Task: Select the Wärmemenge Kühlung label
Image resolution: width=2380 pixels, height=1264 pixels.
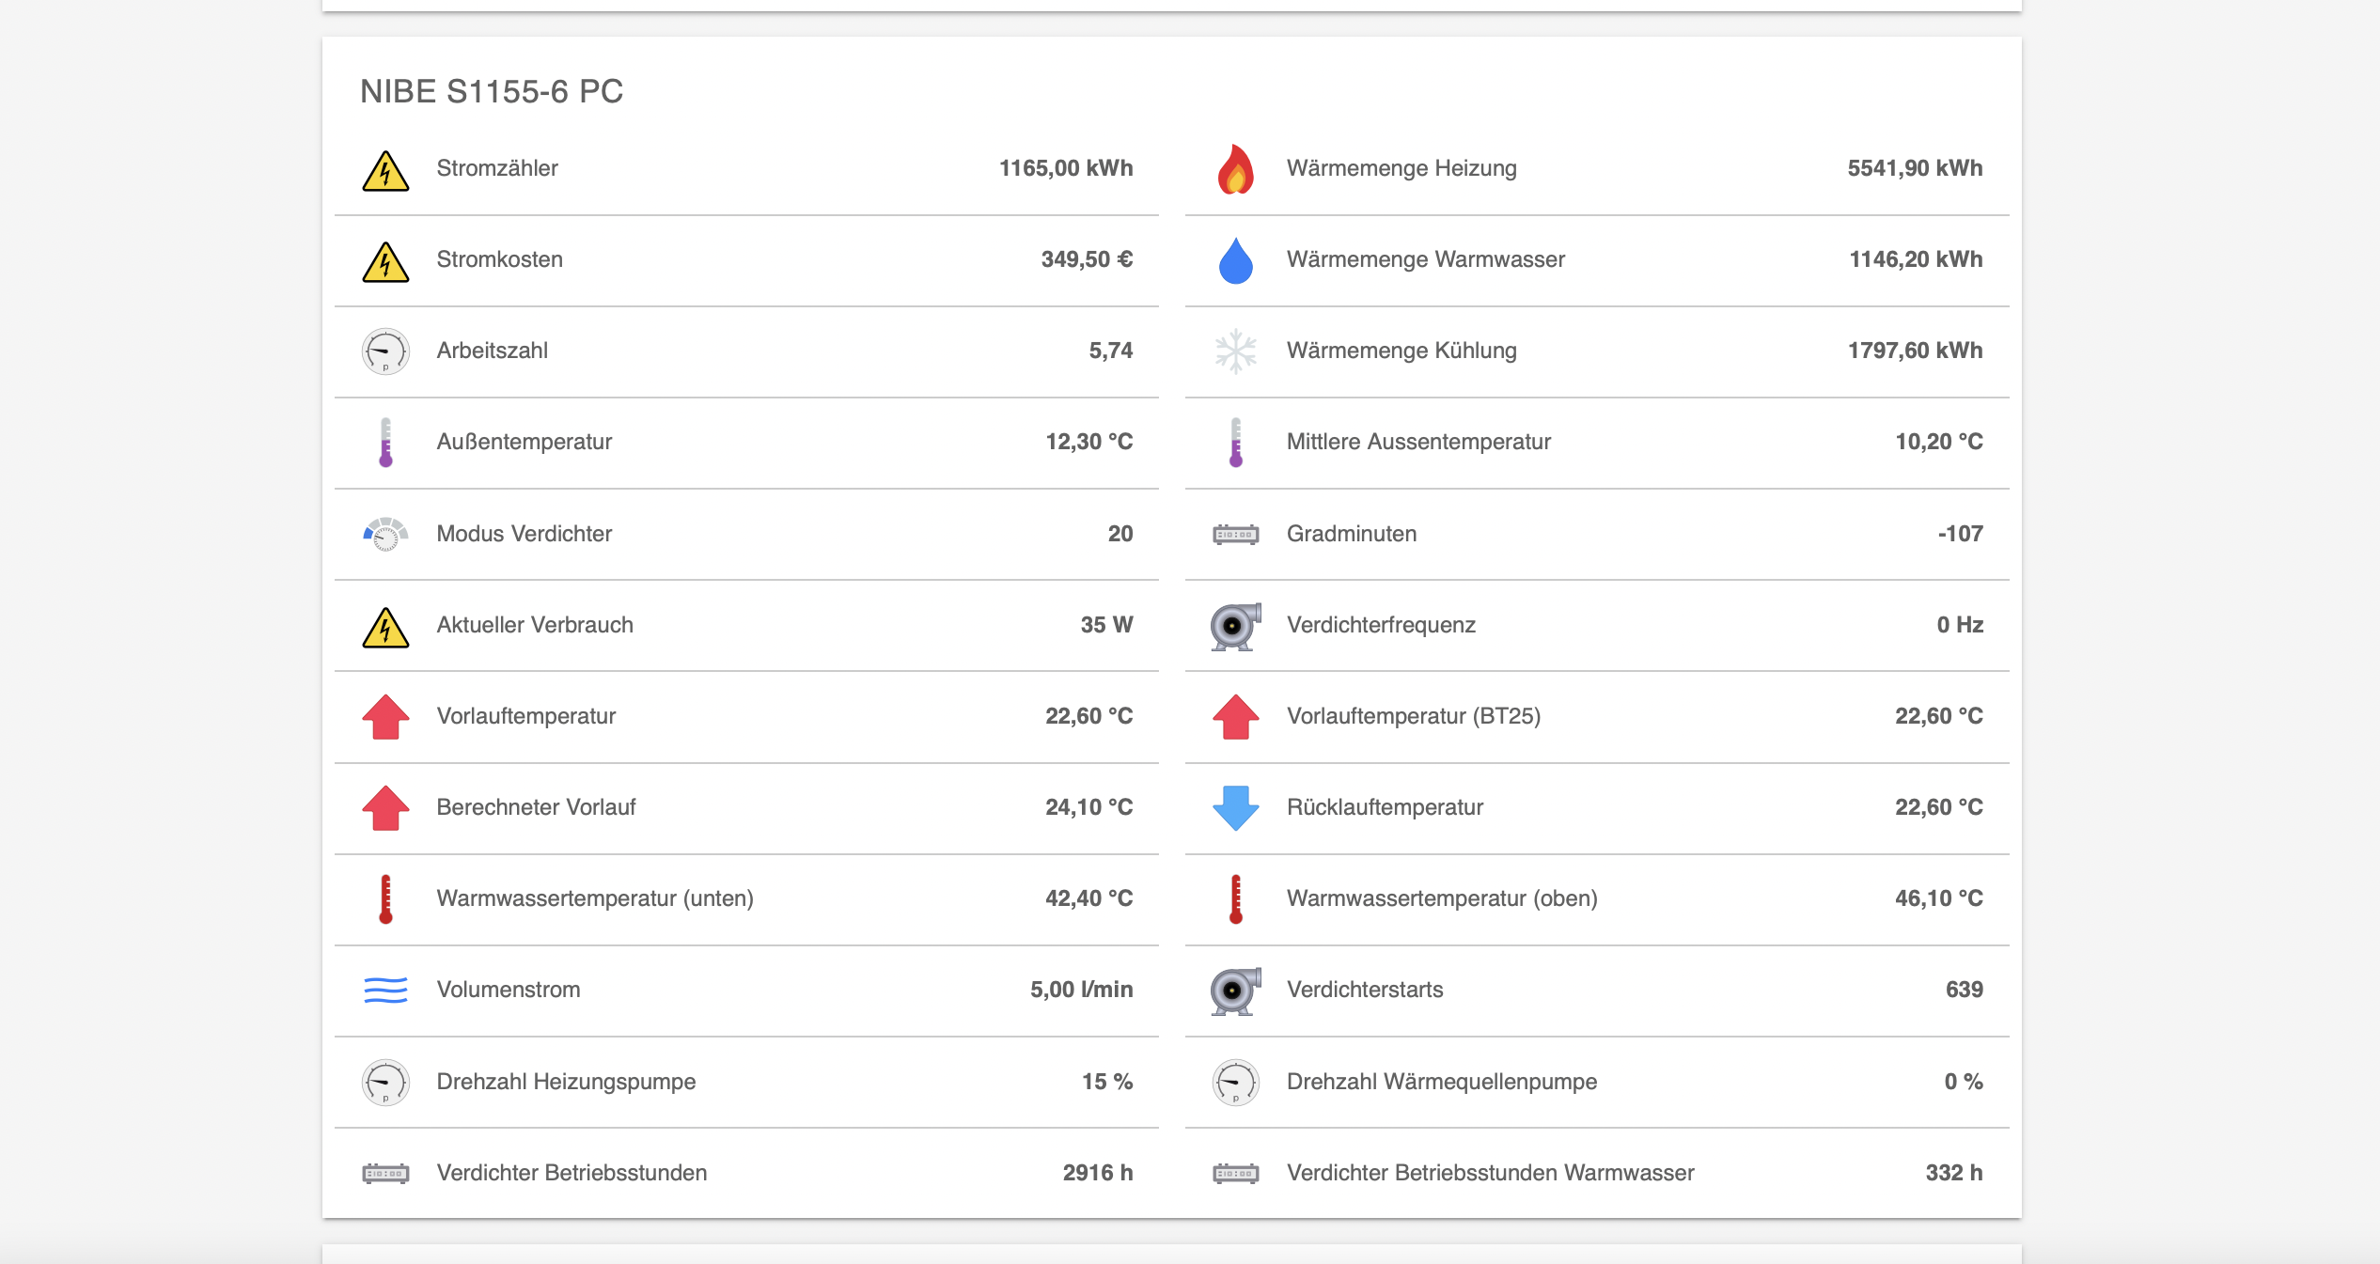Action: [1402, 351]
